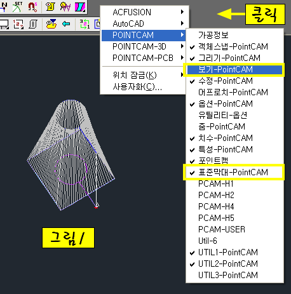Image resolution: width=291 pixels, height=294 pixels.
Task: Click the yellow bulb zigzag toolpath icon
Action: tap(65, 6)
